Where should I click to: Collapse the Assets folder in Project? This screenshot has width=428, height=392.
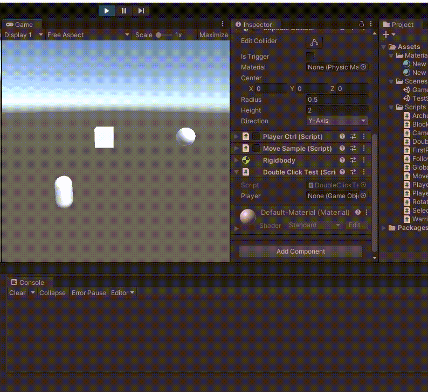click(x=384, y=47)
